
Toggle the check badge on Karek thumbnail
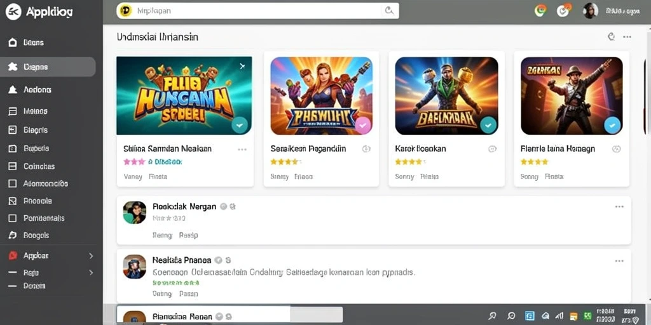point(488,124)
